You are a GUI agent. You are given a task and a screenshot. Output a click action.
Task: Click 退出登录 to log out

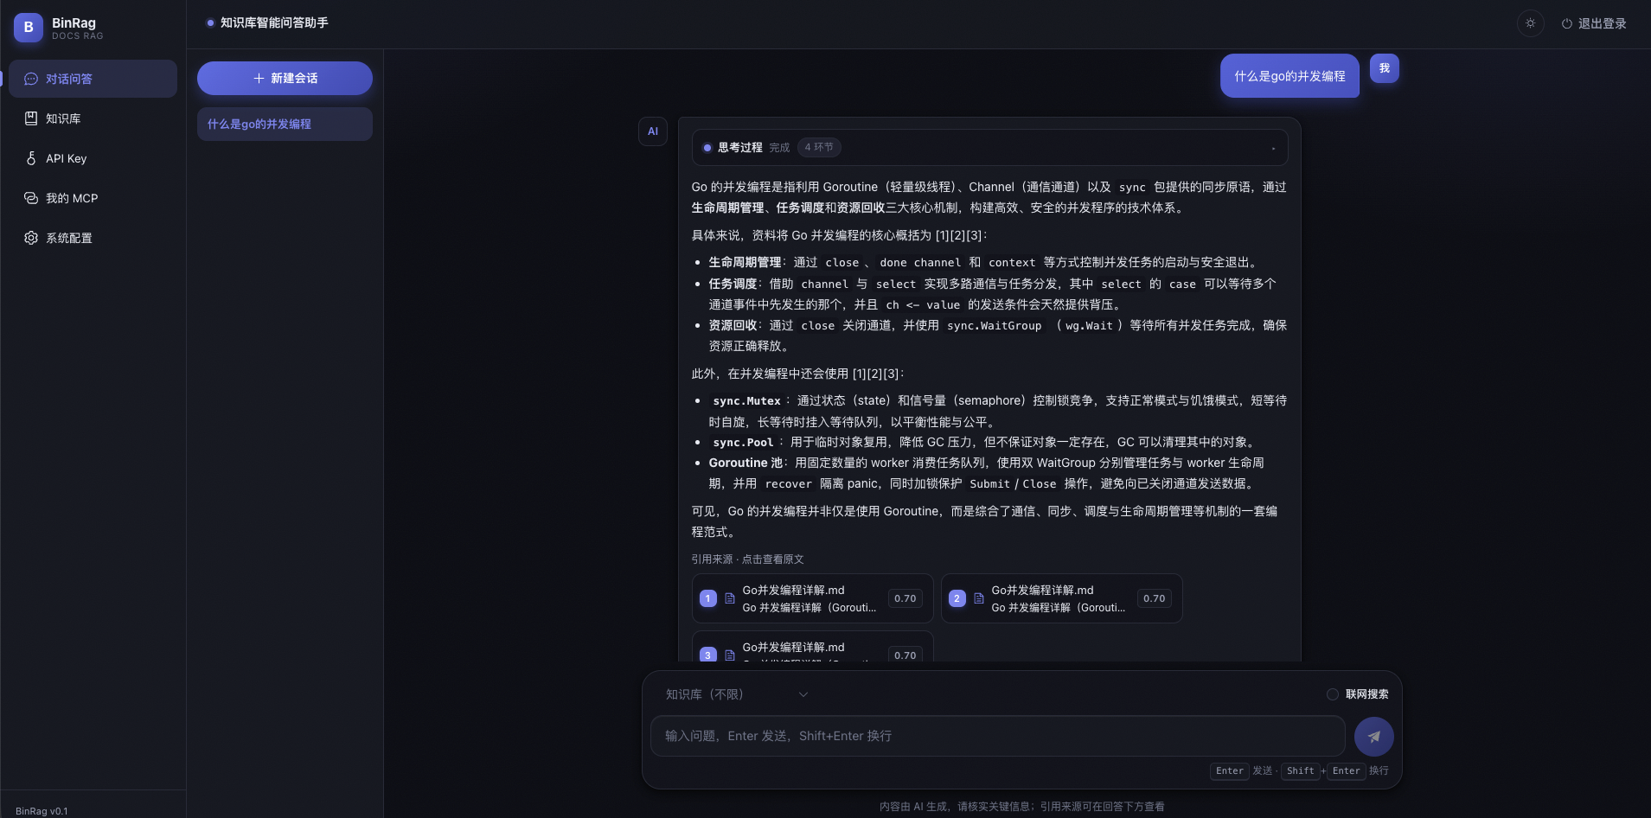[1594, 23]
